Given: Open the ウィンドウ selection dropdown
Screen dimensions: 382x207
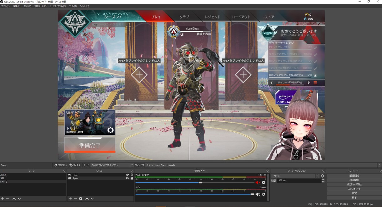Looking at the screenshot, I should click(x=263, y=165).
